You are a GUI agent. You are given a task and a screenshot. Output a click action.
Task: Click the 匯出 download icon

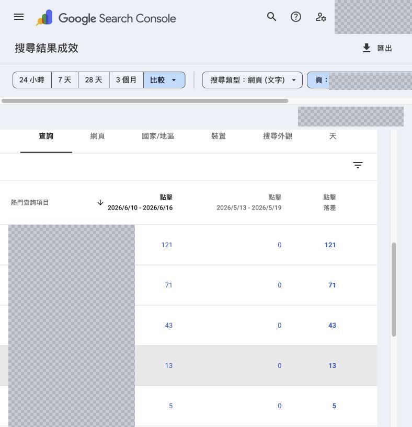(x=367, y=48)
